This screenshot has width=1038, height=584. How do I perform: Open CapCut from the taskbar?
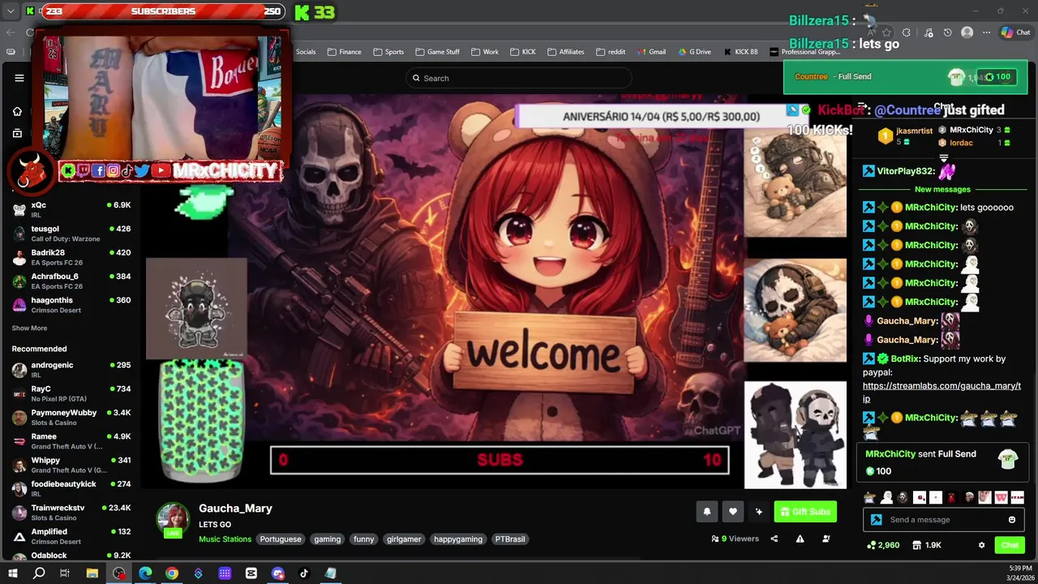pos(251,573)
